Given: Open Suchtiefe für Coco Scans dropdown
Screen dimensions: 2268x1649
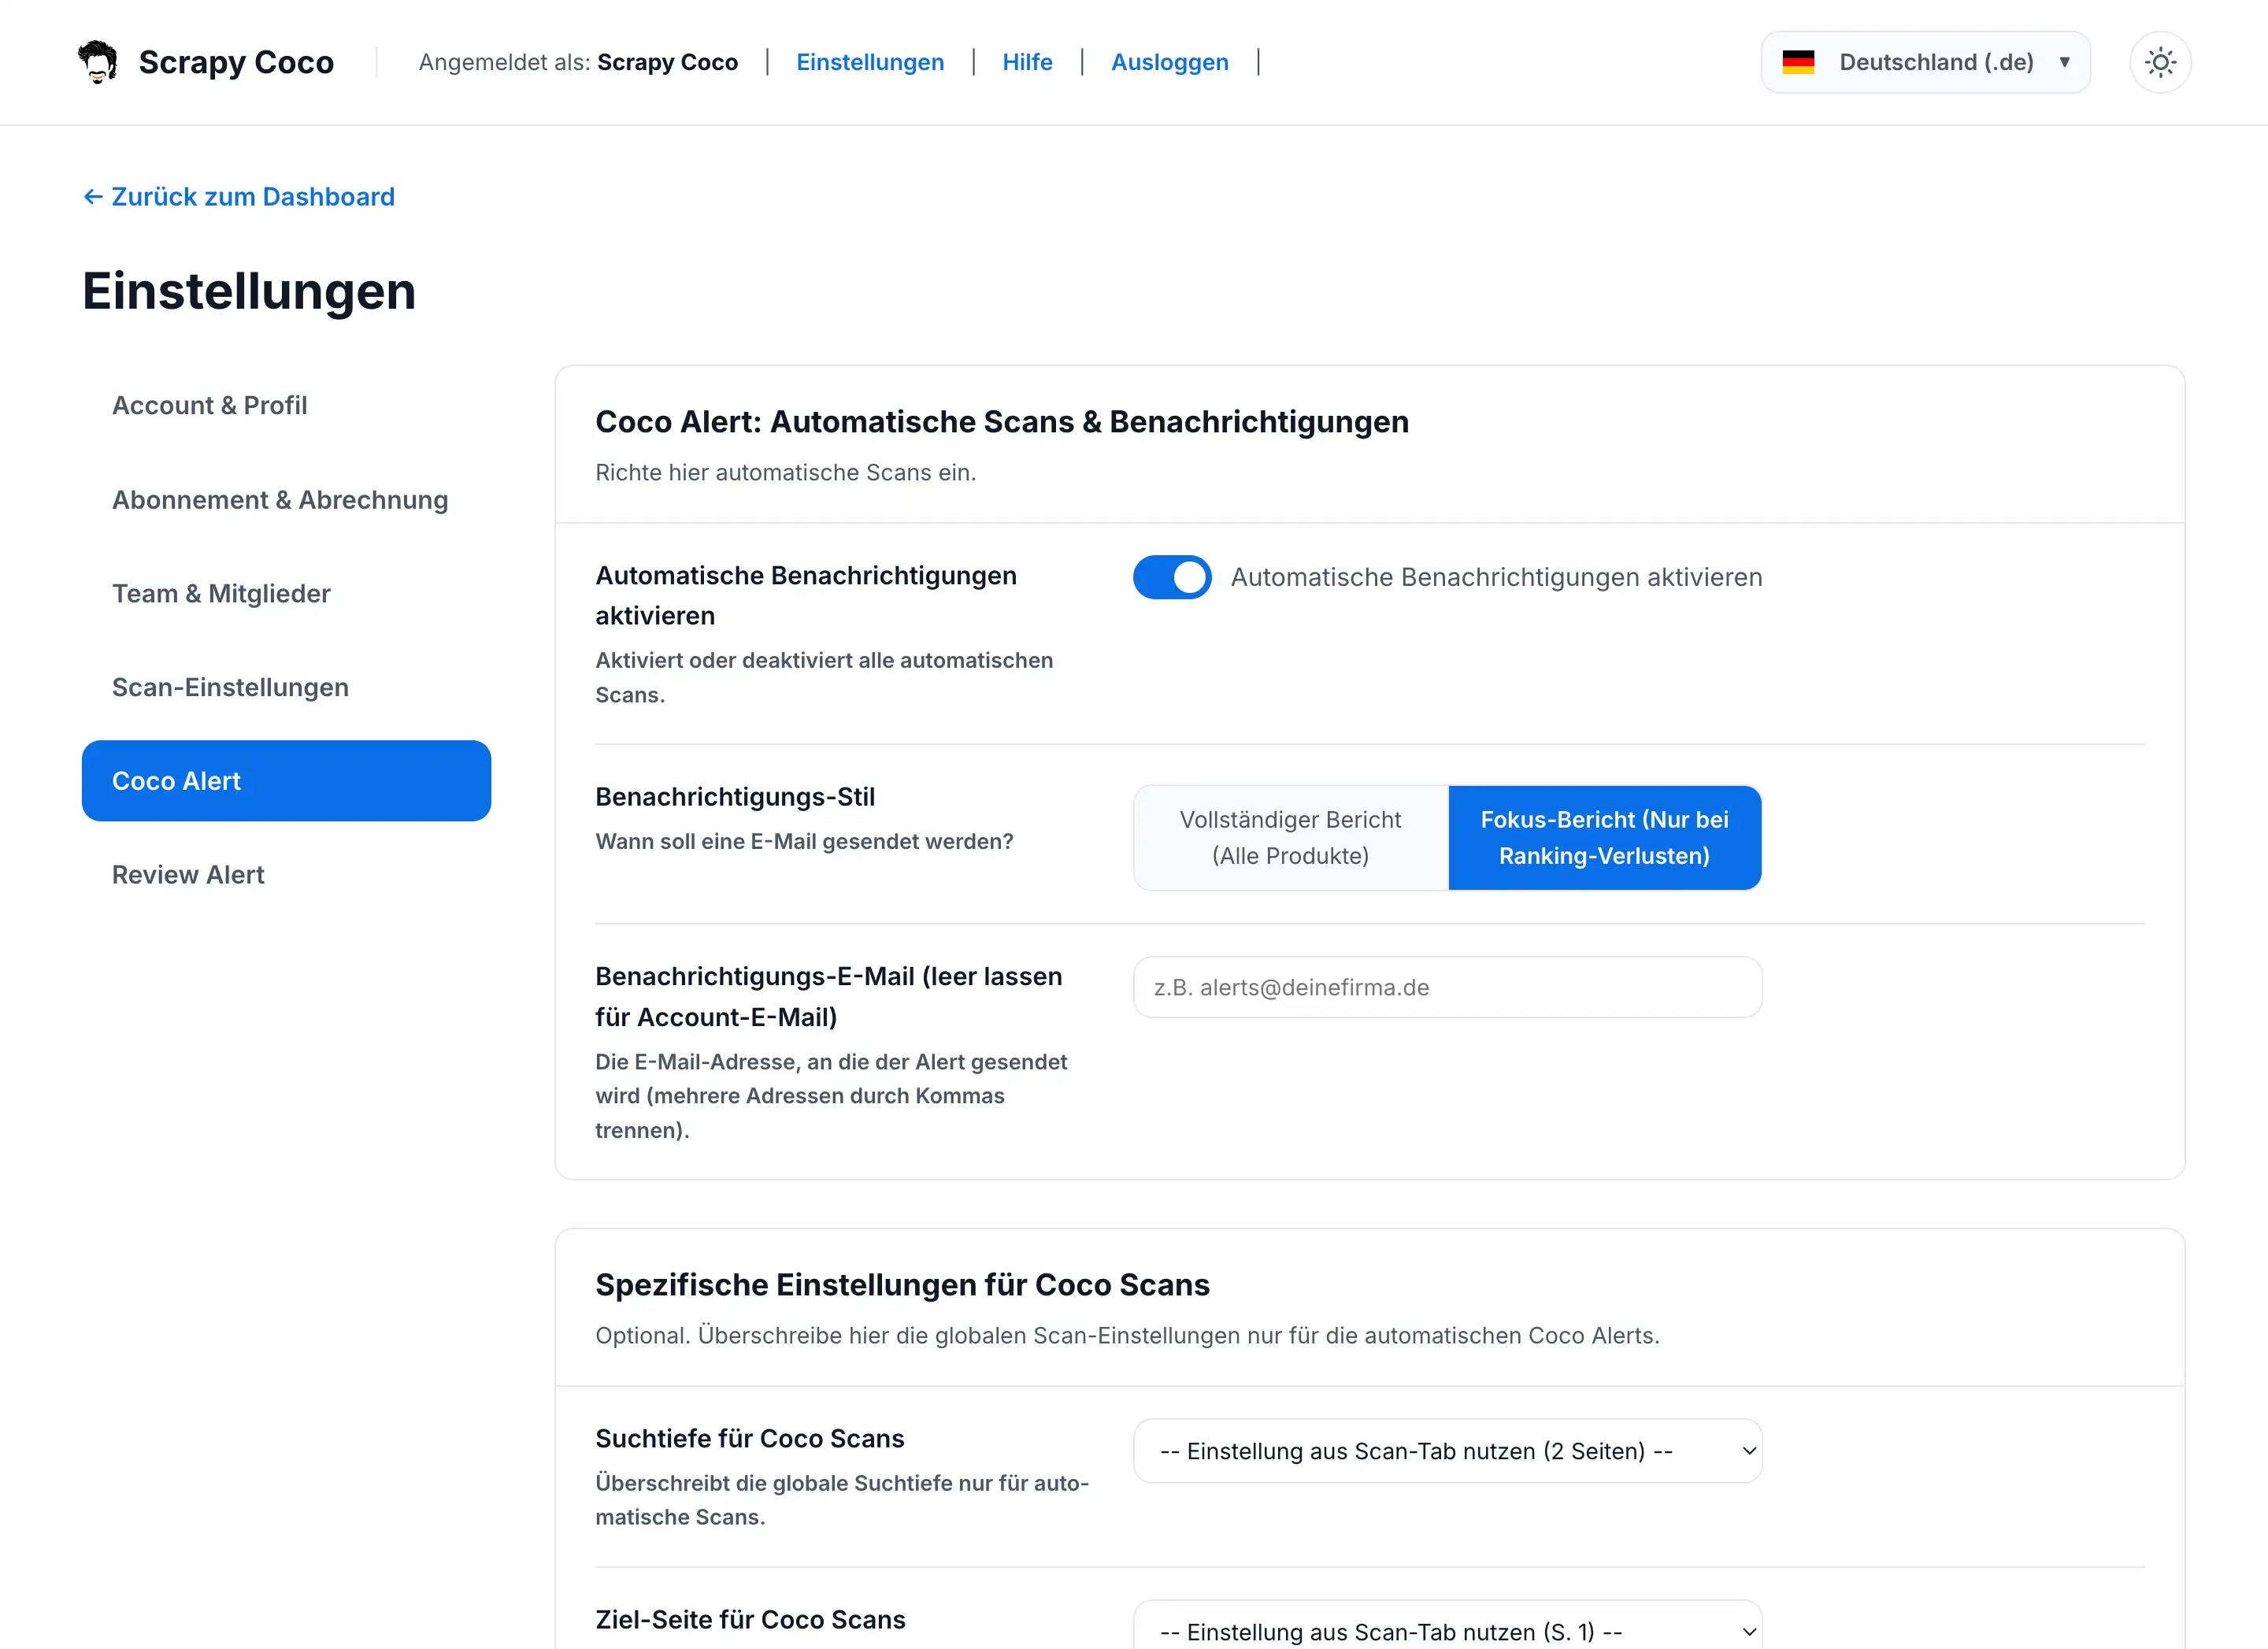Looking at the screenshot, I should [x=1447, y=1451].
